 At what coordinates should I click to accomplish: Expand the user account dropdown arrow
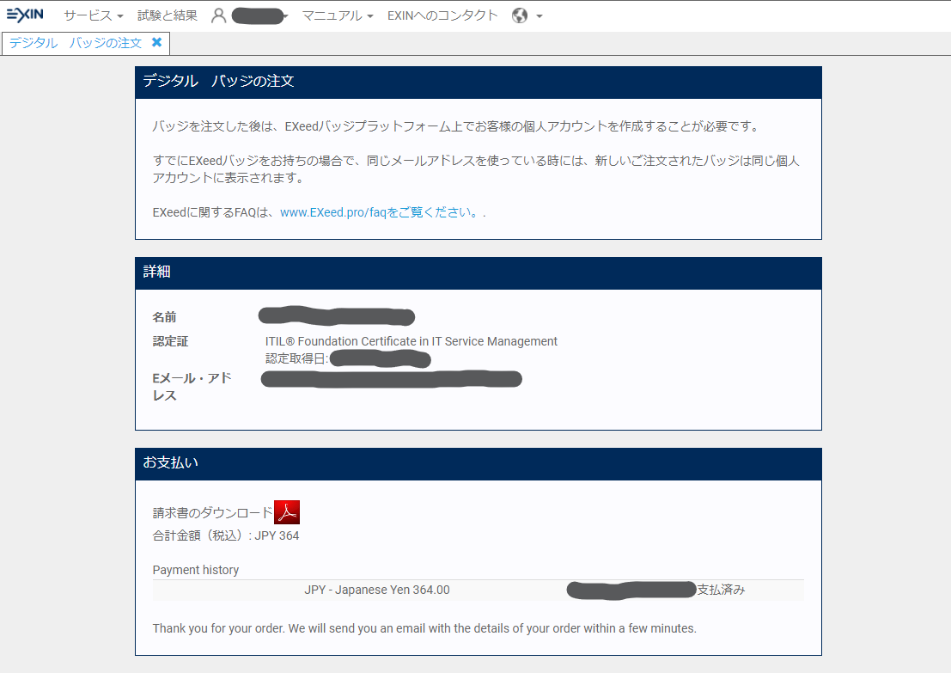(286, 16)
